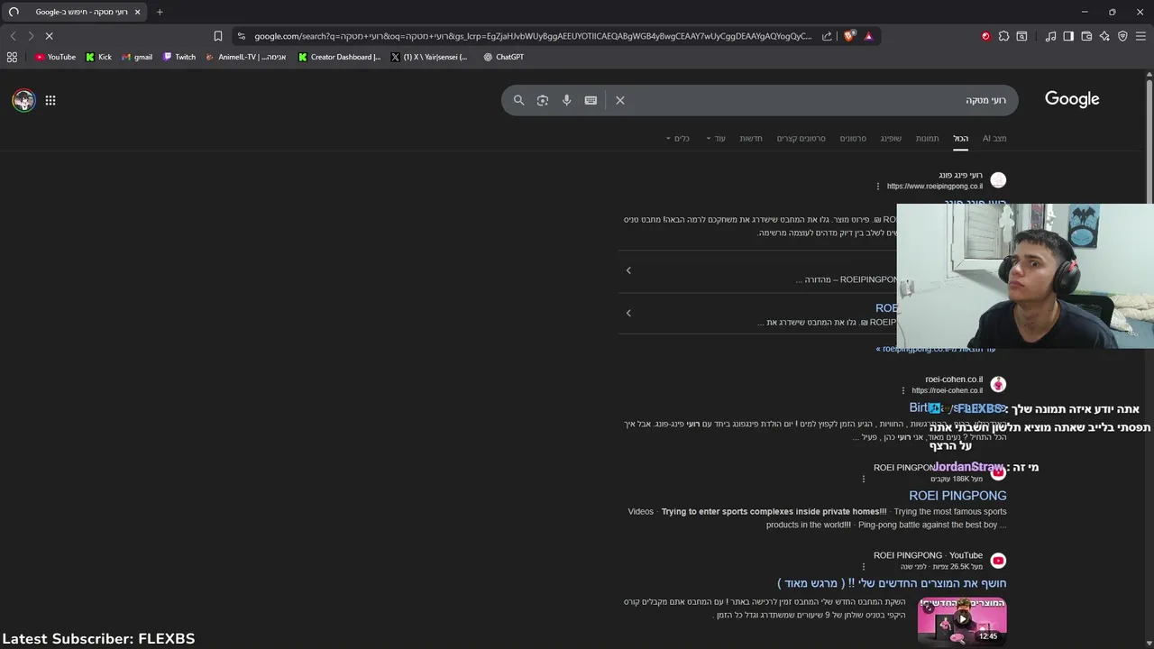Open the ROEI PINGPONG channel result title

pyautogui.click(x=957, y=496)
